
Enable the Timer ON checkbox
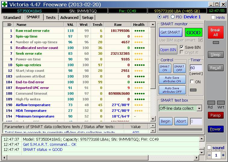pos(192,82)
